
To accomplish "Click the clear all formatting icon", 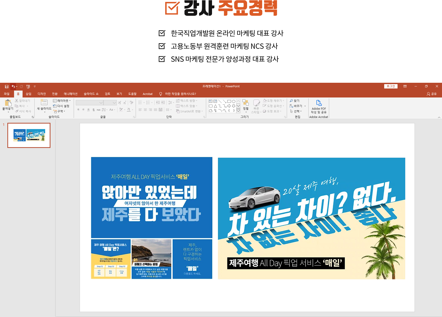I will pyautogui.click(x=131, y=103).
